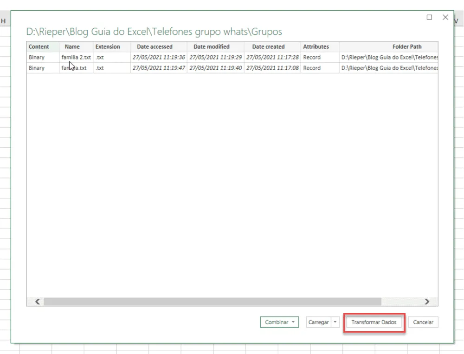Expand the Carregar dropdown arrow
Viewport: 464px width, 354px height.
(x=335, y=322)
